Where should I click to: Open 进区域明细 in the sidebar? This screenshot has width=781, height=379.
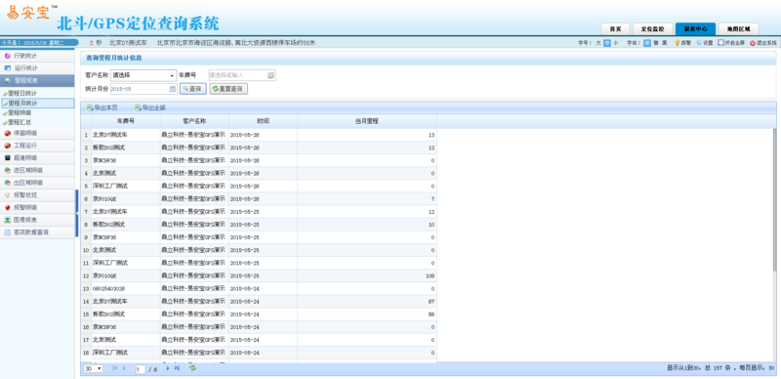(37, 171)
